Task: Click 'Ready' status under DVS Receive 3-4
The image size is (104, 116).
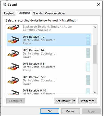Action: pos(27,57)
